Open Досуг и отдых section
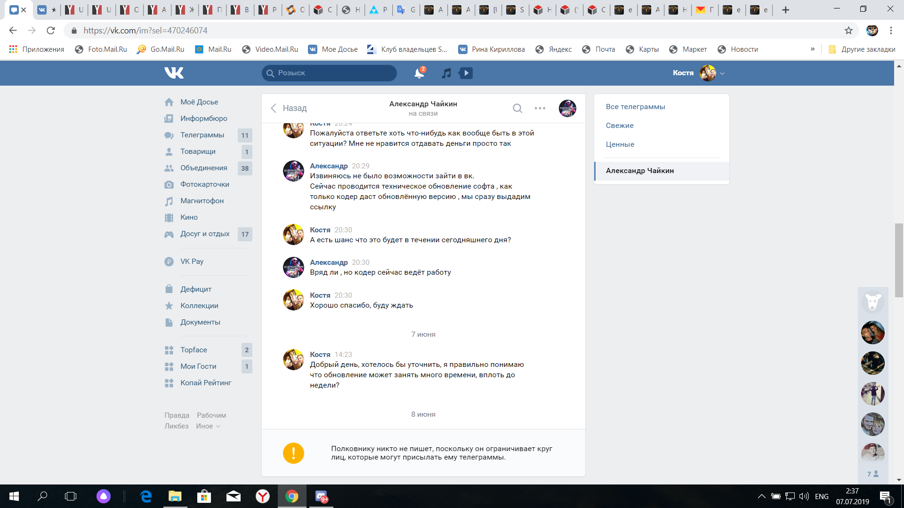The image size is (904, 508). tap(205, 234)
